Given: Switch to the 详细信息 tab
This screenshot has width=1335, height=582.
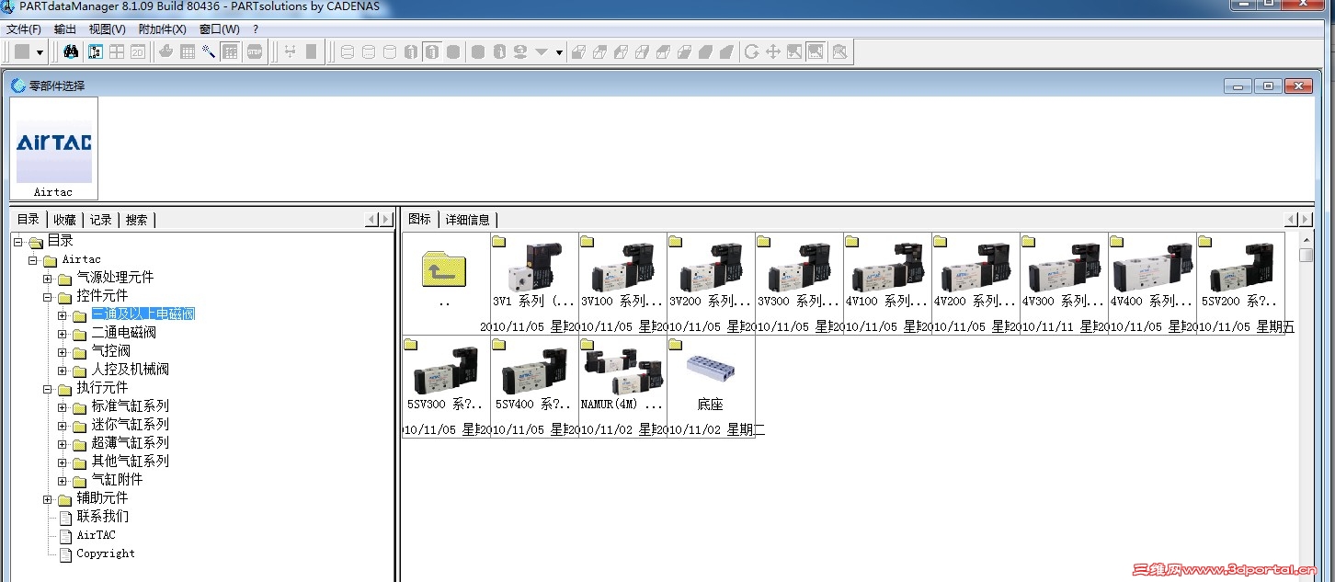Looking at the screenshot, I should coord(468,219).
